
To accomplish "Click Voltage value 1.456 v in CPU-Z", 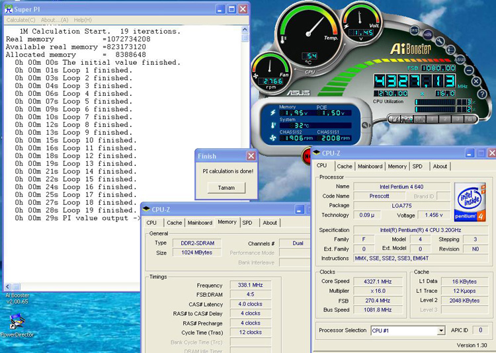I will [x=434, y=215].
